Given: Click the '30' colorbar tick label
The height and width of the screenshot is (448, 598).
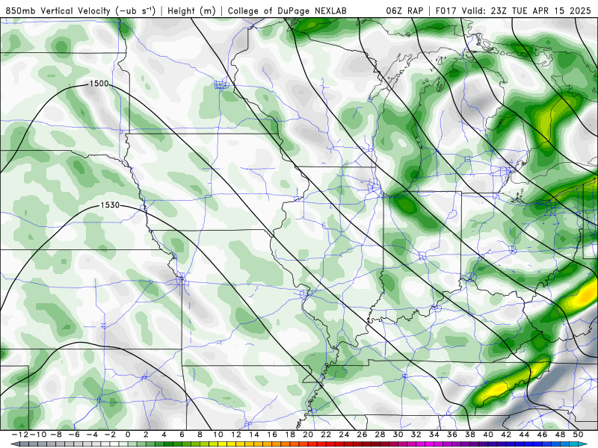Looking at the screenshot, I should click(x=398, y=435).
